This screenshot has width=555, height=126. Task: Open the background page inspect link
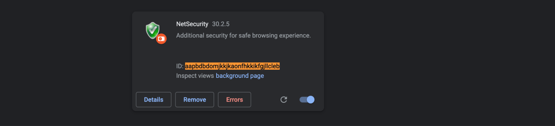[240, 76]
